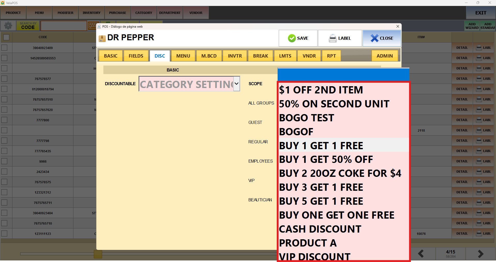Image resolution: width=496 pixels, height=262 pixels.
Task: Check the select-all checkbox in header row
Action: (6, 37)
